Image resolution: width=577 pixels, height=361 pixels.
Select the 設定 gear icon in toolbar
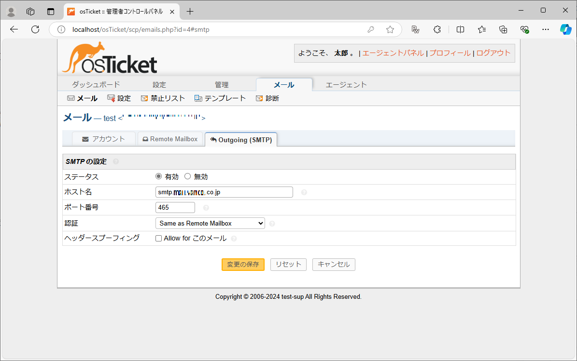click(119, 98)
